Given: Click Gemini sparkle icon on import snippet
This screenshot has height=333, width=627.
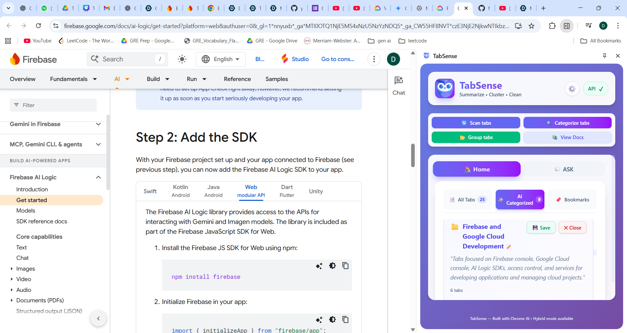Looking at the screenshot, I should pyautogui.click(x=319, y=320).
